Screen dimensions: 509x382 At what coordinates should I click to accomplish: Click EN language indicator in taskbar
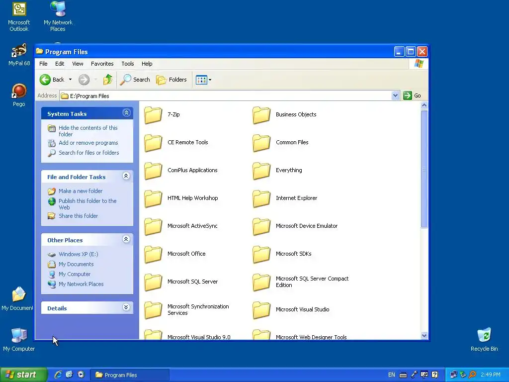click(x=392, y=375)
